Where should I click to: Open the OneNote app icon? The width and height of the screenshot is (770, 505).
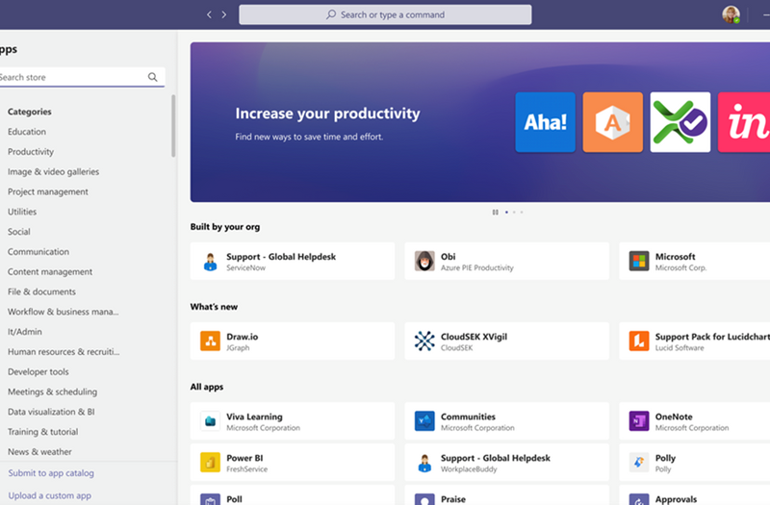click(x=639, y=421)
